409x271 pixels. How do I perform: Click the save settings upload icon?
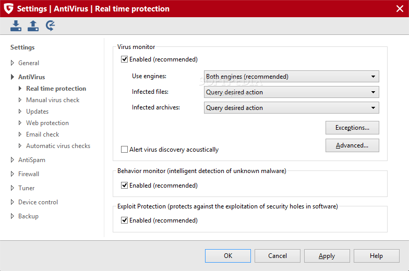pyautogui.click(x=33, y=26)
